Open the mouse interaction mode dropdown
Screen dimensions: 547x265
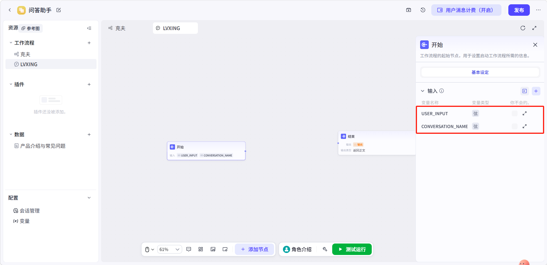[149, 249]
